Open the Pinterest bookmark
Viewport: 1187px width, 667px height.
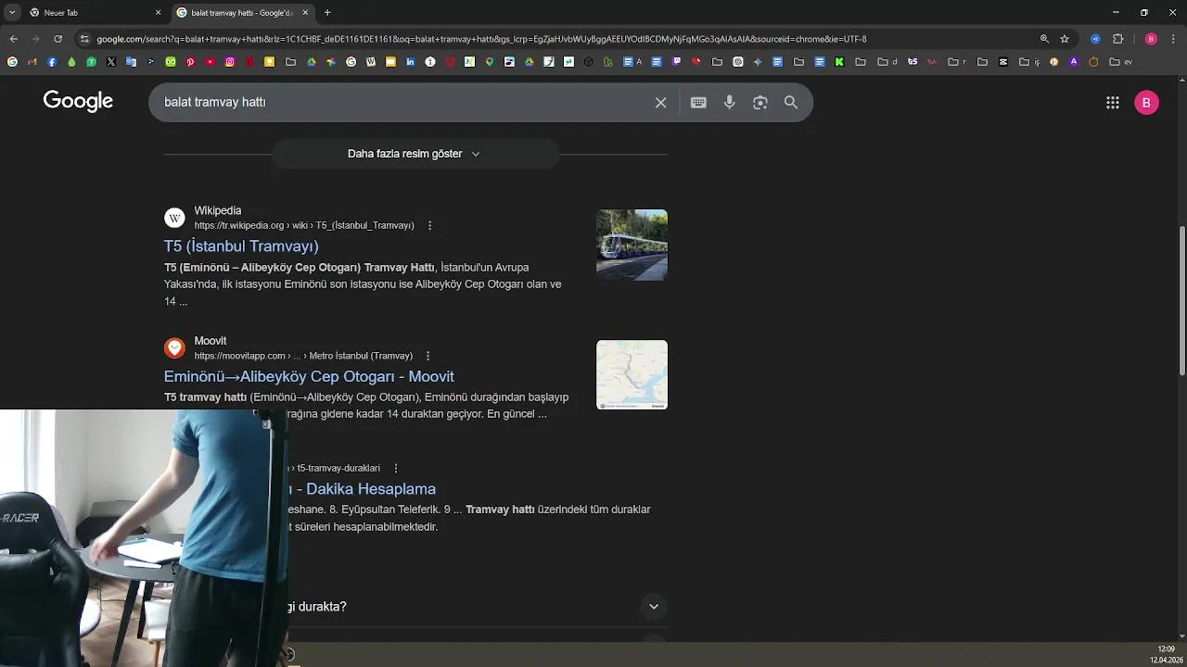point(190,62)
